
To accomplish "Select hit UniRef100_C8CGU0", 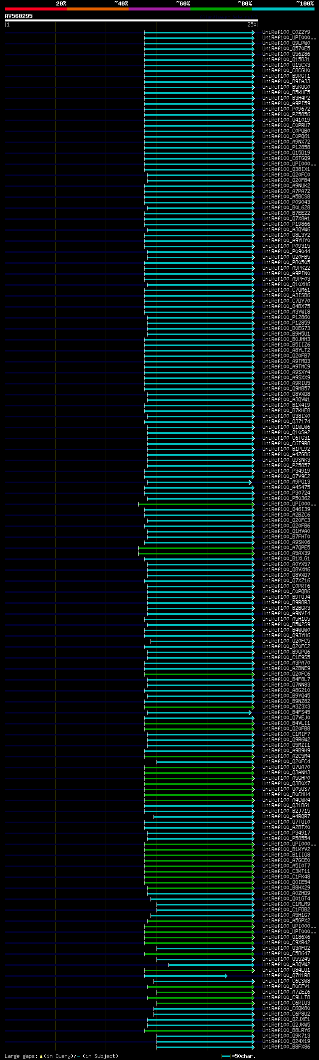I will coord(286,70).
